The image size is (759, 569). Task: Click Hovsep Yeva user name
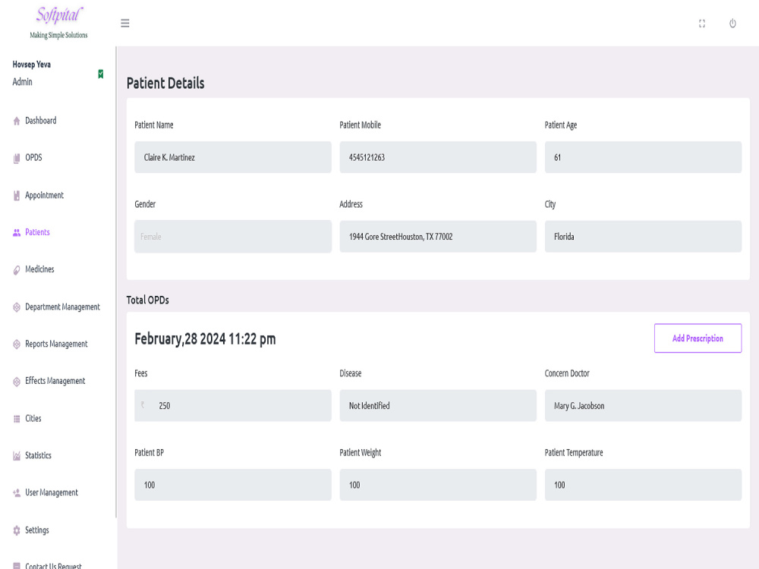(31, 64)
